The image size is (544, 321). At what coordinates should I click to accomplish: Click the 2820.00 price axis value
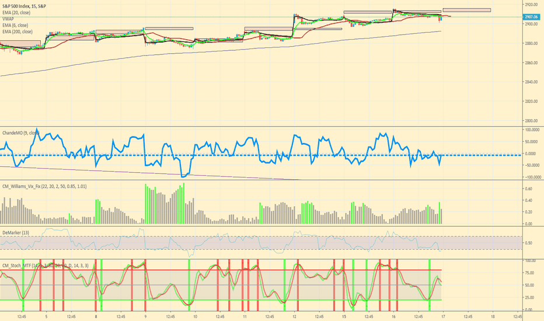[531, 102]
